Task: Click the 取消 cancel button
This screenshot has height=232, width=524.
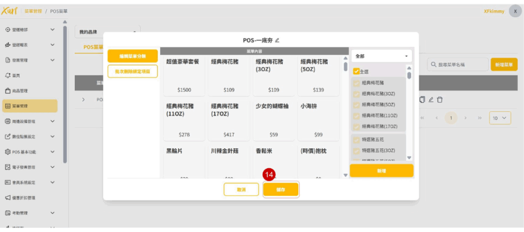Action: coord(241,189)
